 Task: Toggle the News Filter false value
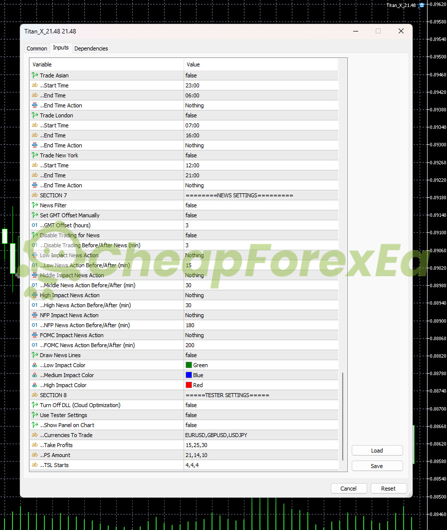(x=260, y=205)
